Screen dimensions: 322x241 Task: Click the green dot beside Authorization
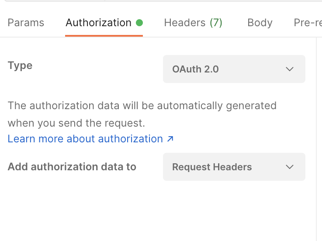pos(139,23)
